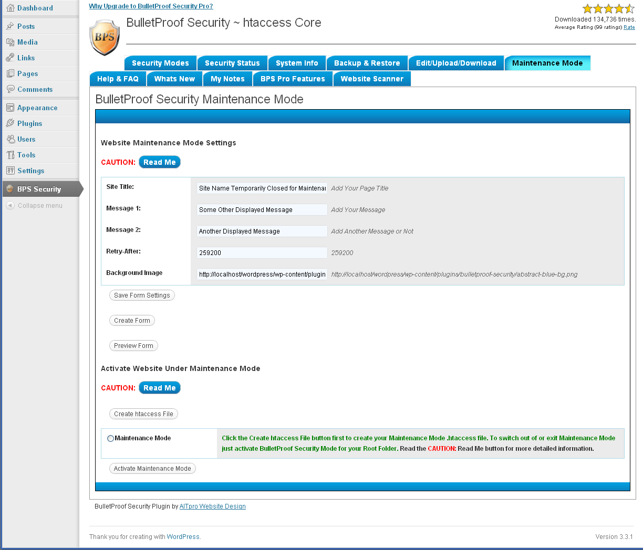Open the Edit/Upload/Download tab
The width and height of the screenshot is (643, 550).
click(x=456, y=63)
